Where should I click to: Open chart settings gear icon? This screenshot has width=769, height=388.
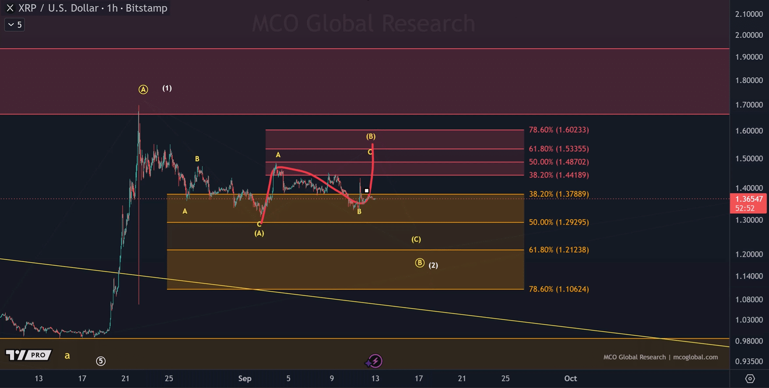click(x=750, y=379)
